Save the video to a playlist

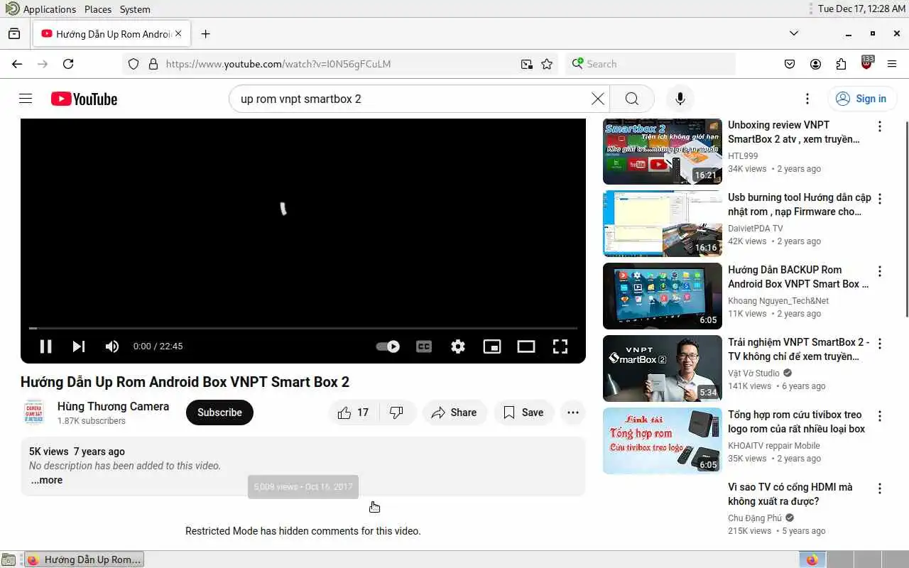pyautogui.click(x=524, y=413)
